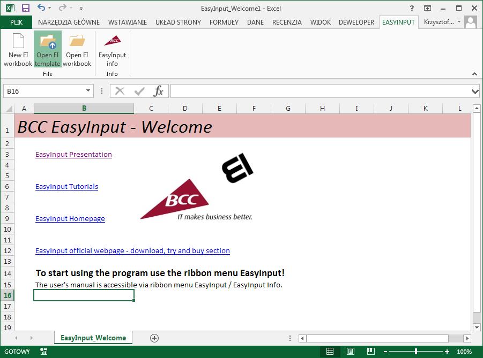Viewport: 483px width, 358px height.
Task: Open Undo history dropdown arrow
Action: click(50, 8)
